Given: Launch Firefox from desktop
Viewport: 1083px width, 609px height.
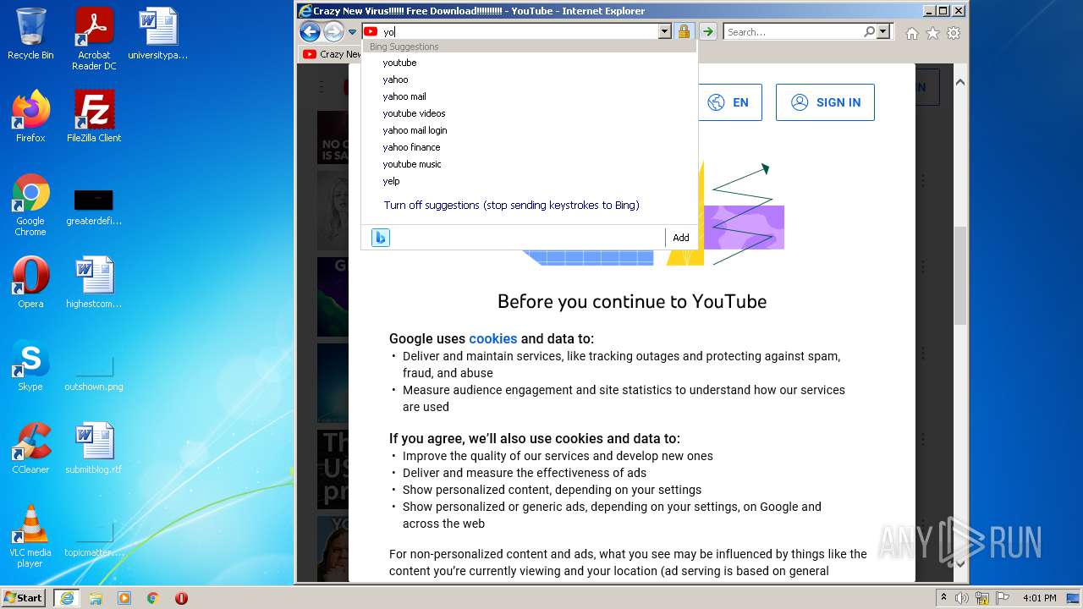Looking at the screenshot, I should [x=30, y=117].
